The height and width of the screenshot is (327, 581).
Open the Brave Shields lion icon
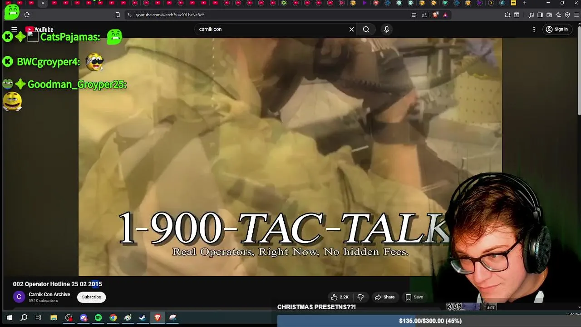click(436, 15)
